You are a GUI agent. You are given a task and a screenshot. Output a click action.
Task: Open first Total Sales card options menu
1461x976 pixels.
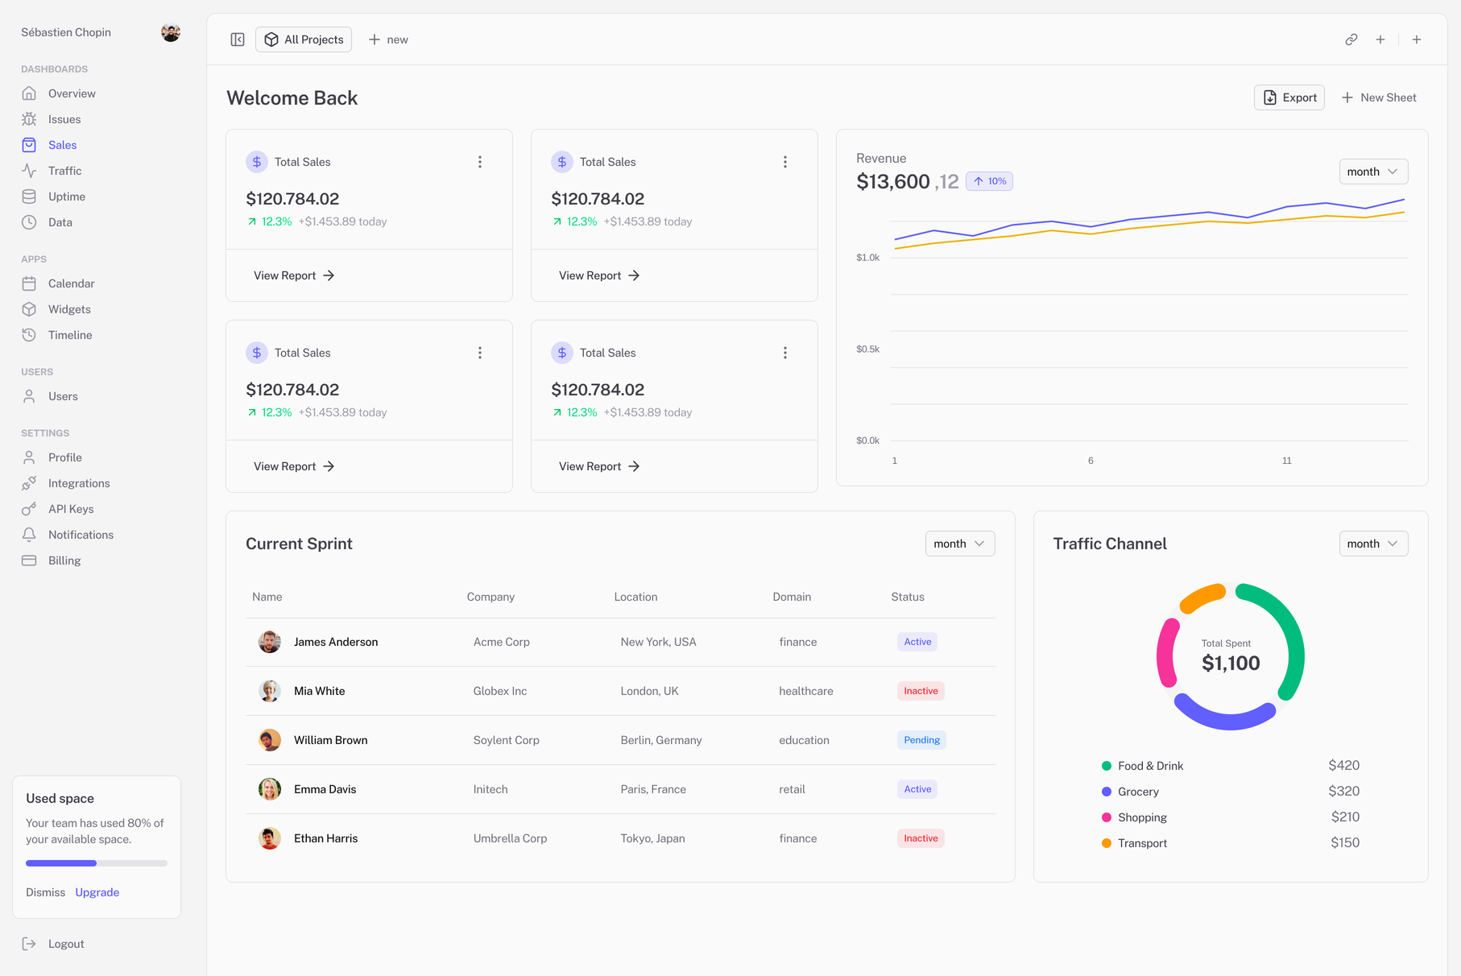pyautogui.click(x=480, y=162)
